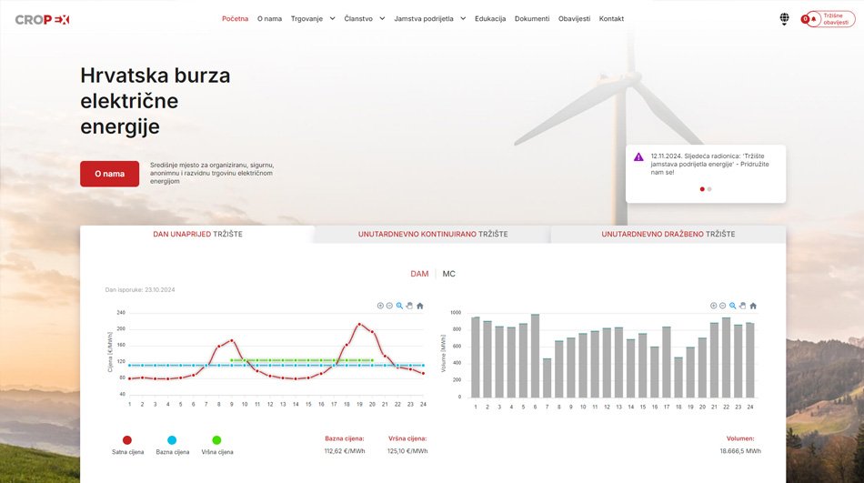Click Vršna cijena value 125,10 €/MWh
This screenshot has width=864, height=483.
pyautogui.click(x=407, y=451)
